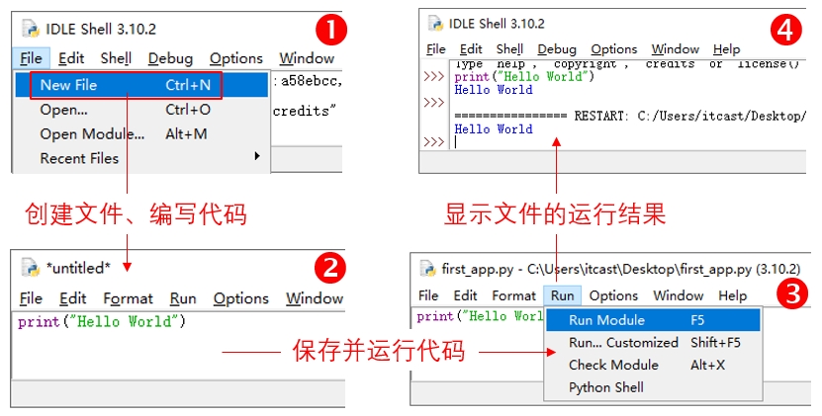The width and height of the screenshot is (822, 416).
Task: Click the Run menu in first_app.py window
Action: pos(563,295)
